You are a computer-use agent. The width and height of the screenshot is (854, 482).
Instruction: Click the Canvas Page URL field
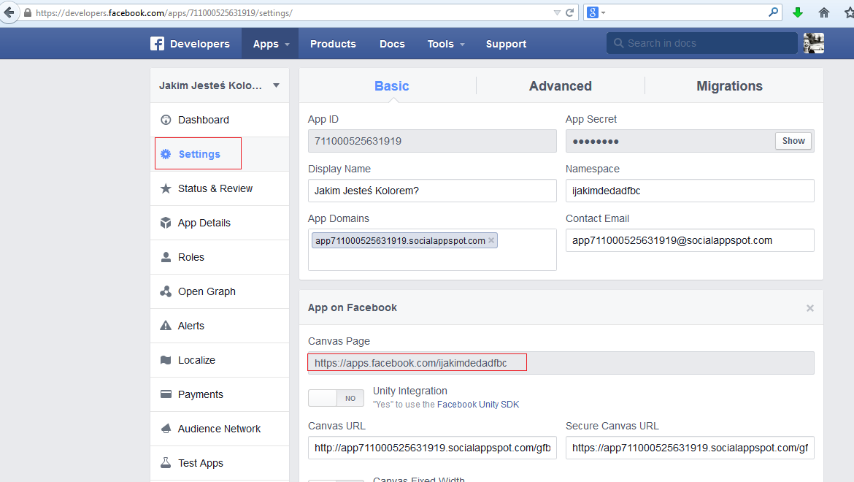click(x=561, y=363)
